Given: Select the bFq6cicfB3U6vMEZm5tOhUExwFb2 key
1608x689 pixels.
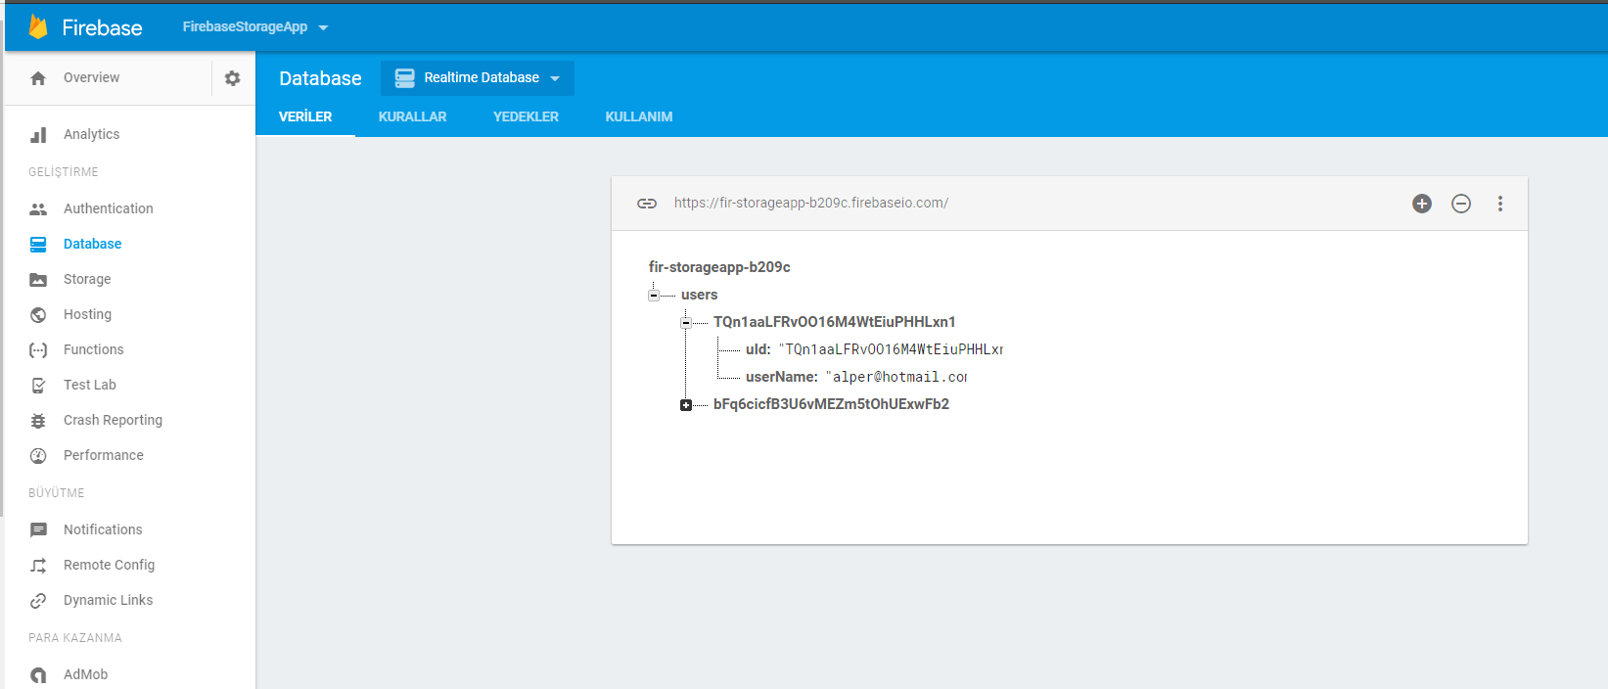Looking at the screenshot, I should 831,404.
